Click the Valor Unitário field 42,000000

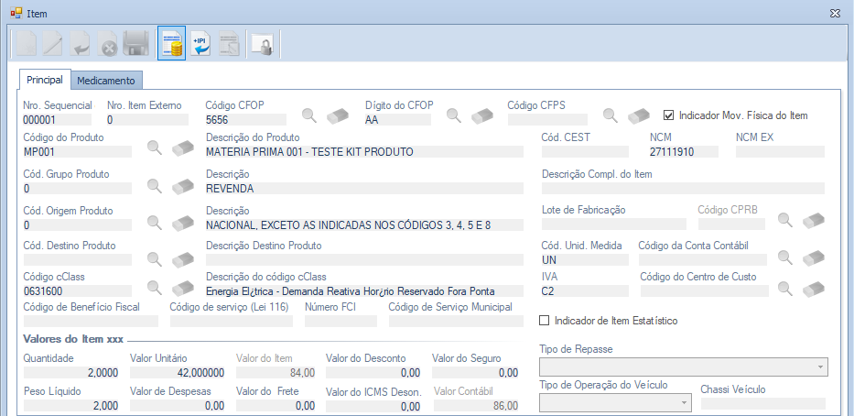[x=178, y=373]
